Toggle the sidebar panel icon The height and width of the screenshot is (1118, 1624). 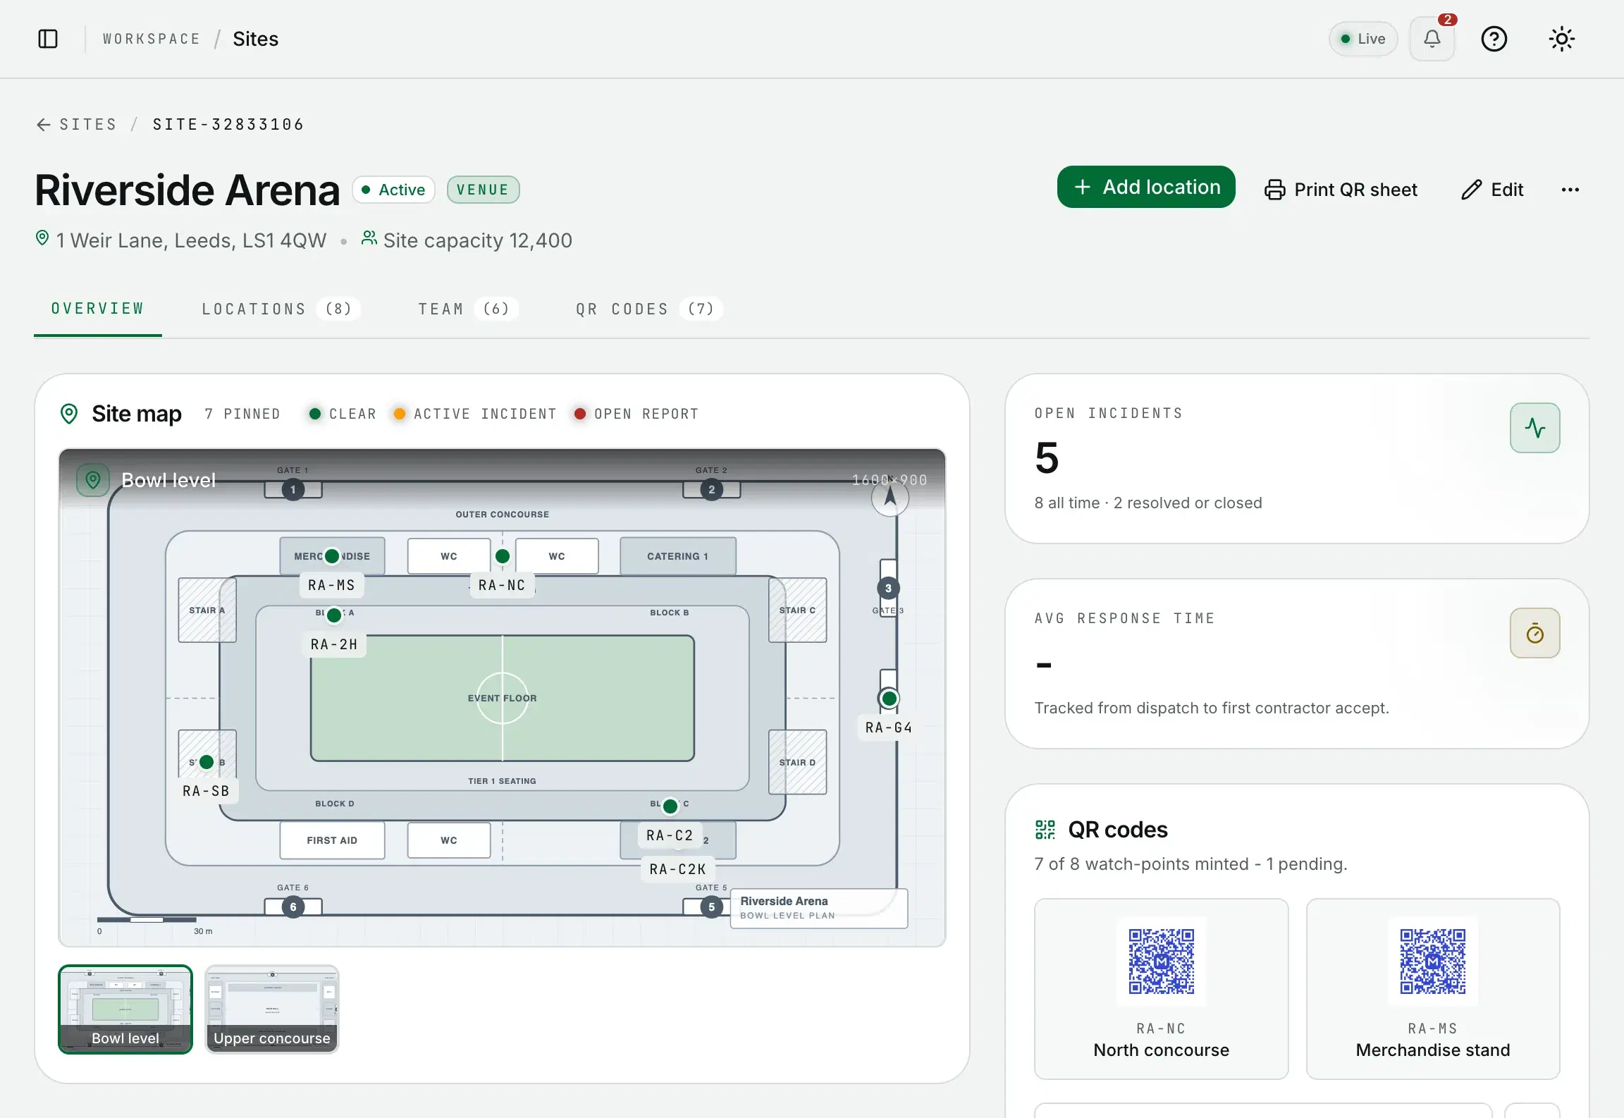[48, 39]
